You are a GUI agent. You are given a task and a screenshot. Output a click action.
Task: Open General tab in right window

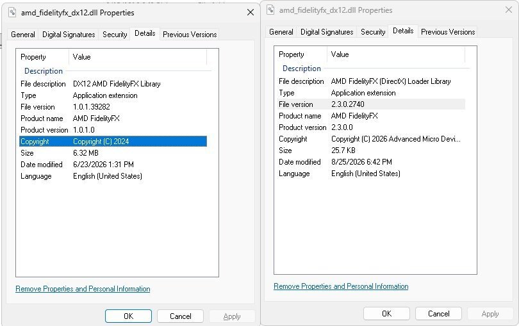[x=281, y=32]
